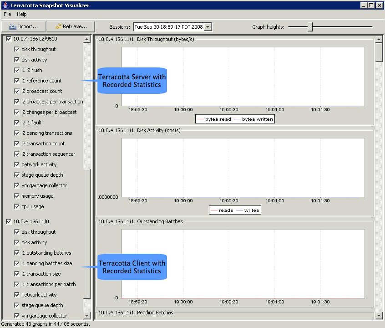Click the Disk Activity chart plot area
This screenshot has height=328, width=385.
(243, 168)
